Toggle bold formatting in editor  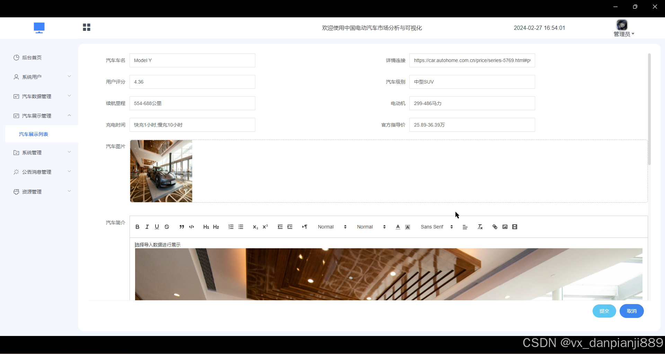pos(138,227)
